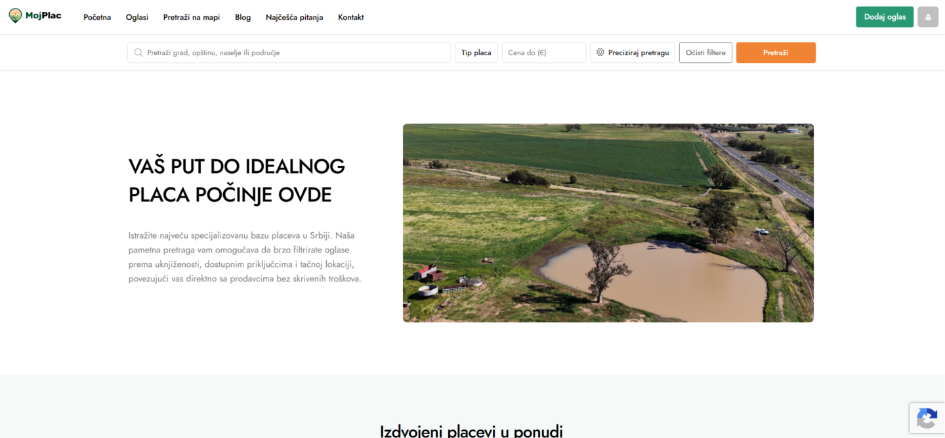Go to Početna page
This screenshot has height=438, width=945.
(x=97, y=17)
